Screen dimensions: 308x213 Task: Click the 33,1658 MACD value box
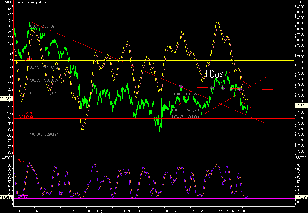(x=6, y=99)
